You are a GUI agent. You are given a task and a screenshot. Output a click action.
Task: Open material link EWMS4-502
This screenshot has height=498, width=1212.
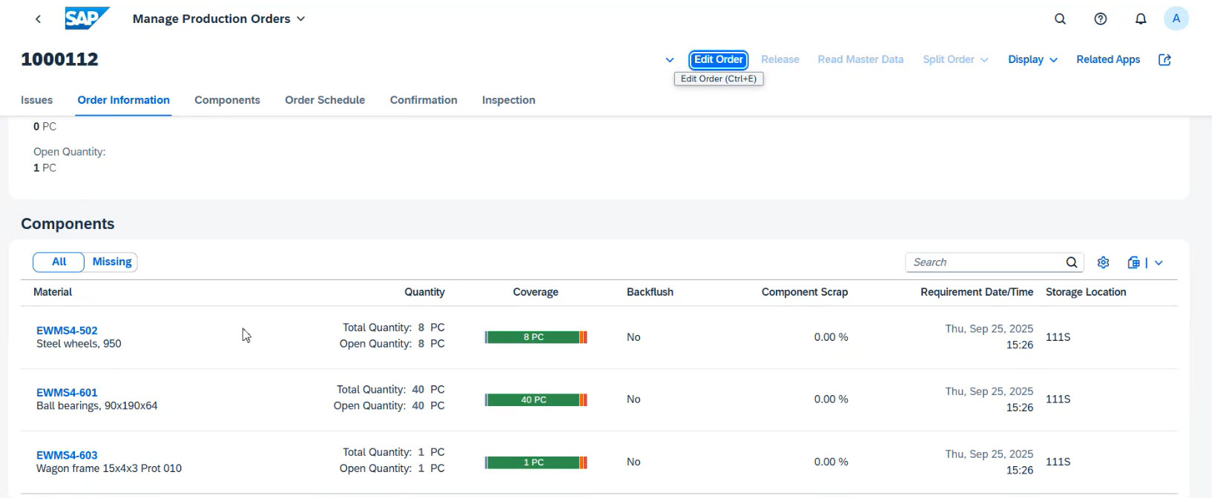click(x=67, y=331)
